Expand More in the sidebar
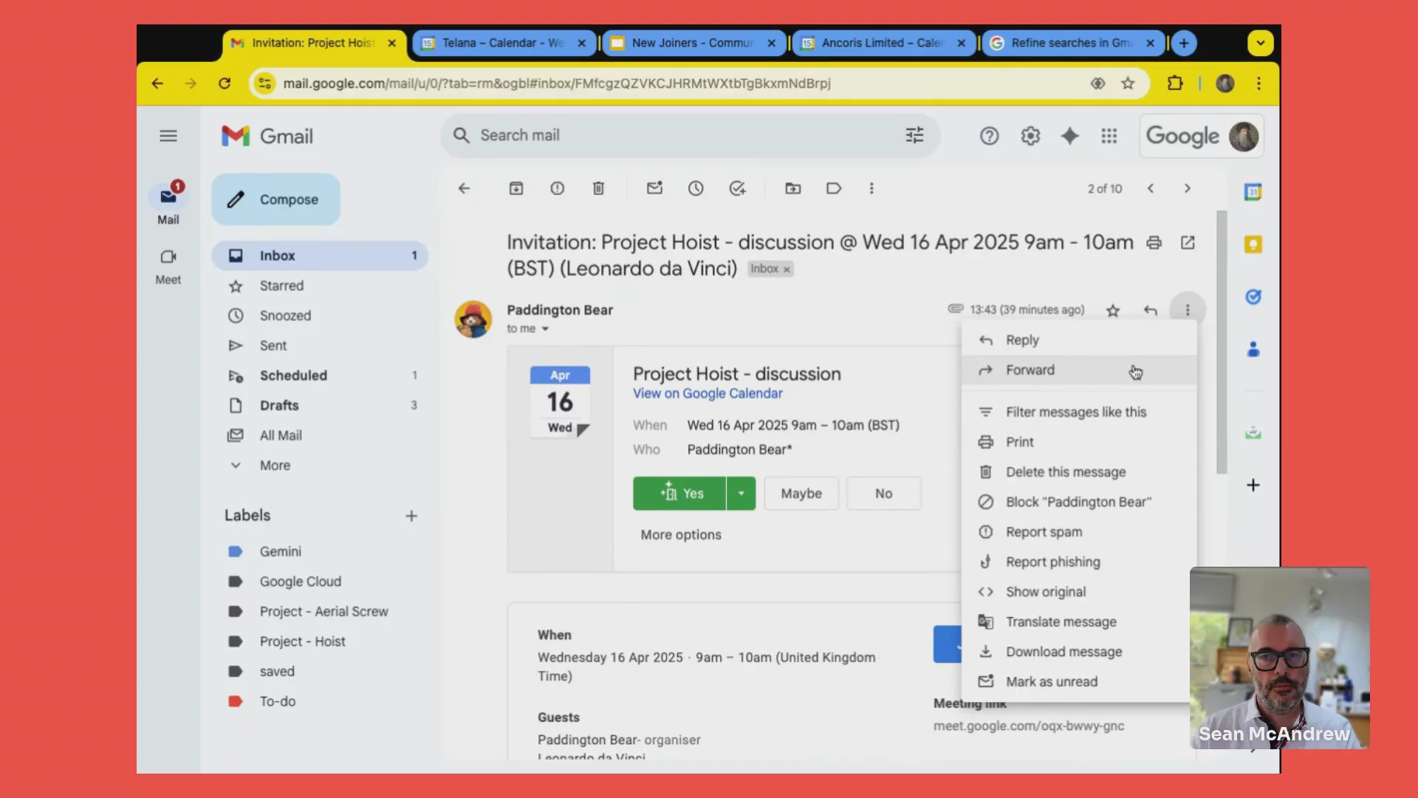Viewport: 1418px width, 798px height. [275, 465]
